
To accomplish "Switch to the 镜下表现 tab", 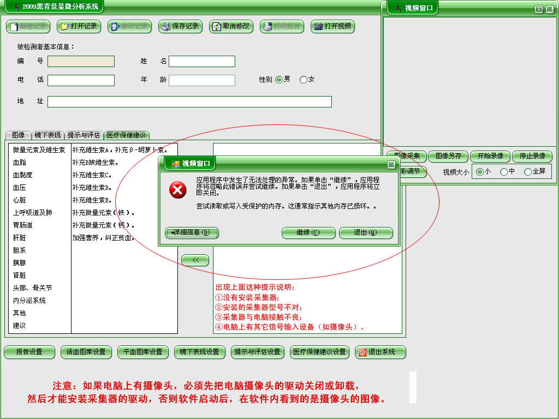I will (x=48, y=135).
